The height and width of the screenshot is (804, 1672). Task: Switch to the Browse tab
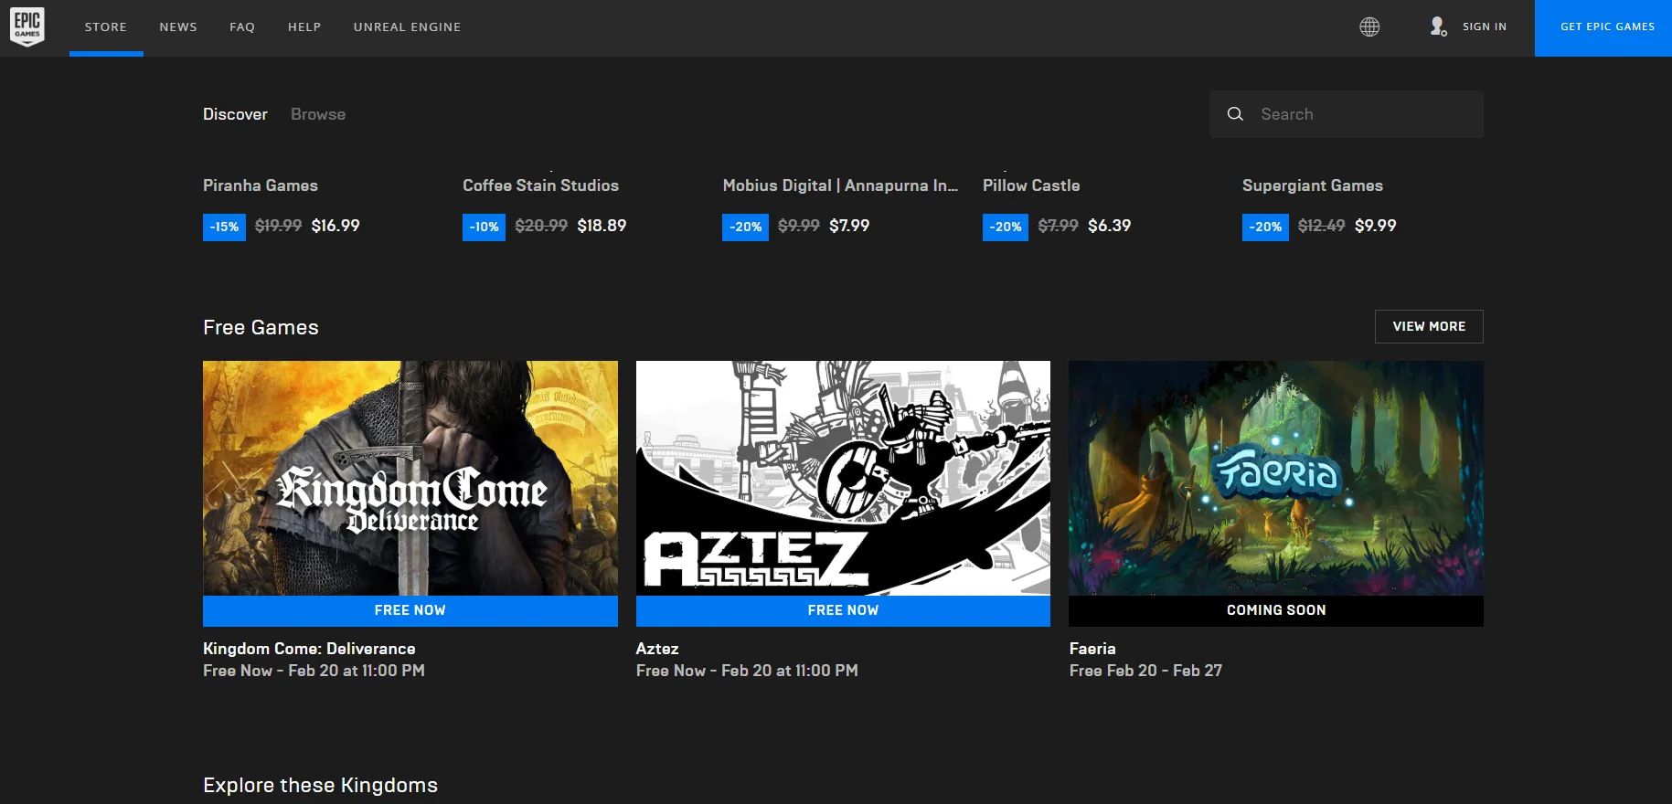pos(318,114)
